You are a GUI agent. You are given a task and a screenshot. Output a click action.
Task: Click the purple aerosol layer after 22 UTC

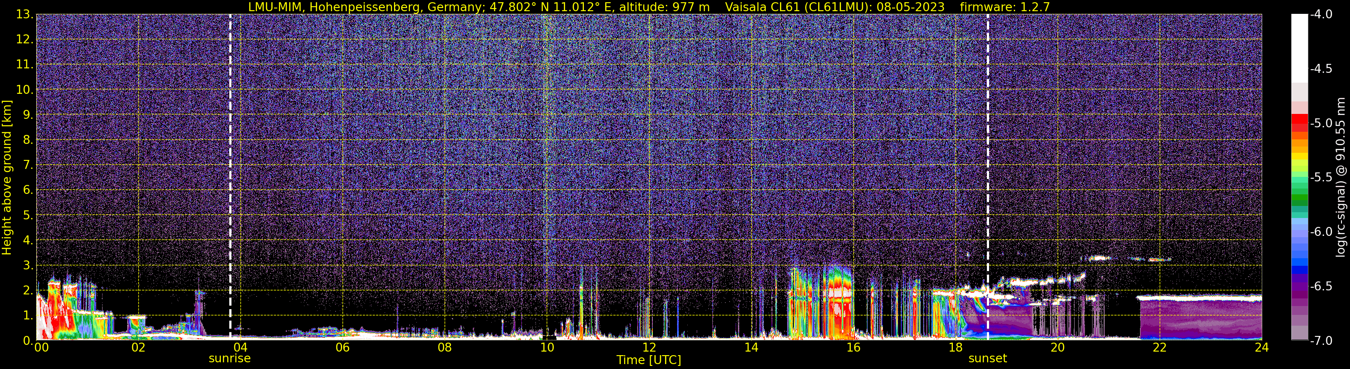click(x=1200, y=319)
